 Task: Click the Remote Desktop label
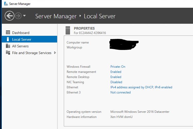point(78,77)
